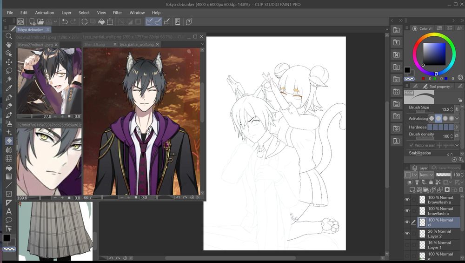
Task: Open the File menu
Action: (10, 13)
